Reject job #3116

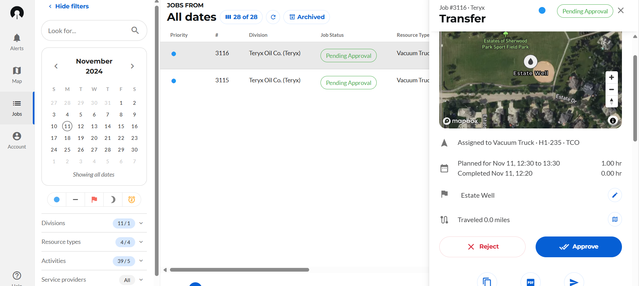pyautogui.click(x=482, y=247)
